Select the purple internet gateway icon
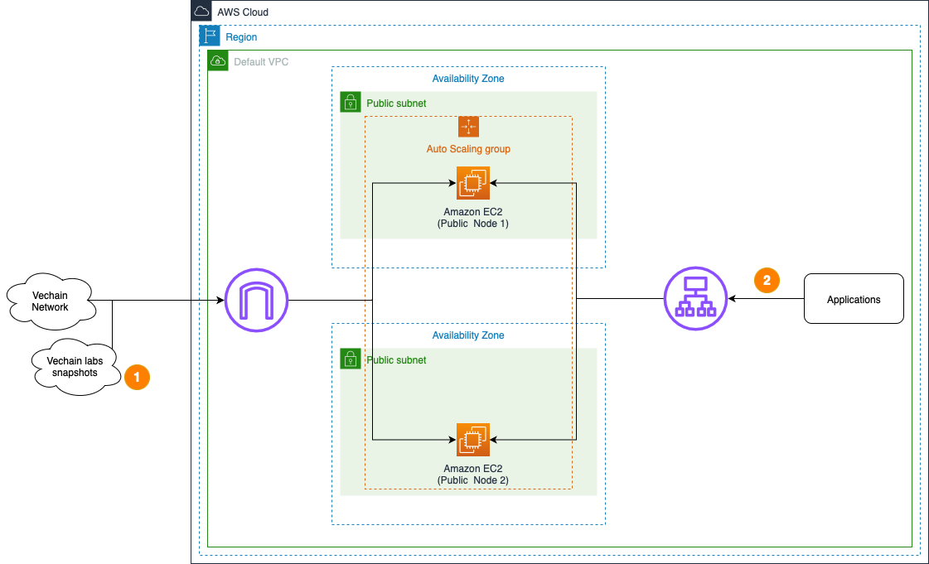 tap(256, 300)
